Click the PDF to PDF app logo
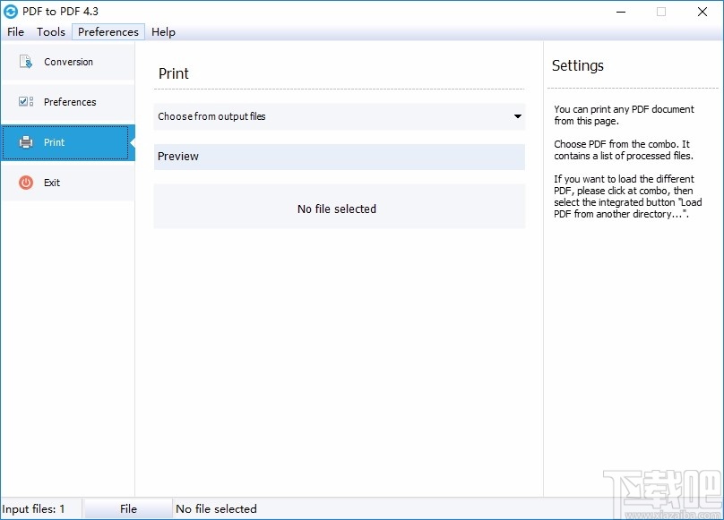This screenshot has height=520, width=724. (x=10, y=12)
